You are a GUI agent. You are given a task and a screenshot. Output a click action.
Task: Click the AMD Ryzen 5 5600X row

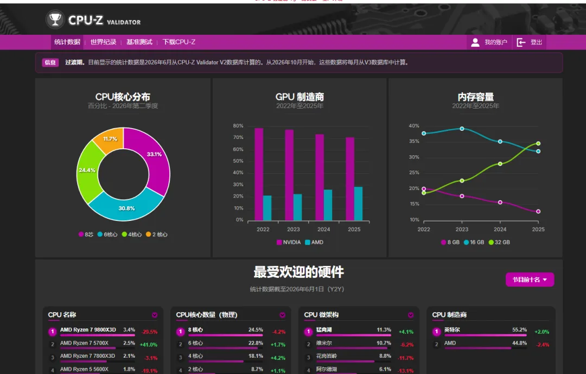tap(103, 370)
